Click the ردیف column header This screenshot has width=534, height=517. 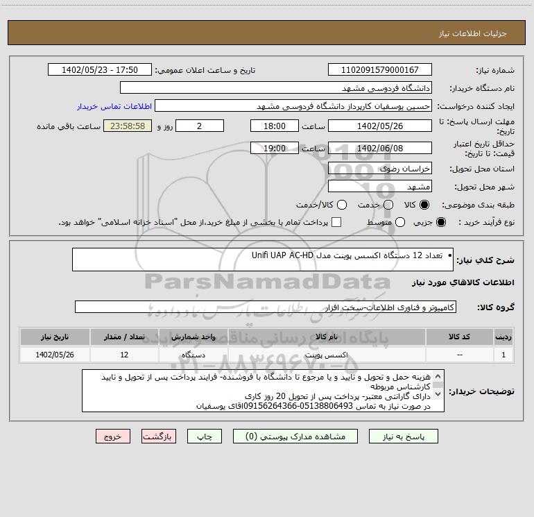(503, 337)
